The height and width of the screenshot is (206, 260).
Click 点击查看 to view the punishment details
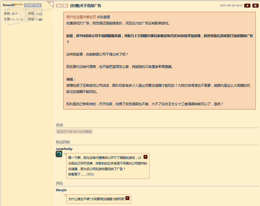click(104, 17)
